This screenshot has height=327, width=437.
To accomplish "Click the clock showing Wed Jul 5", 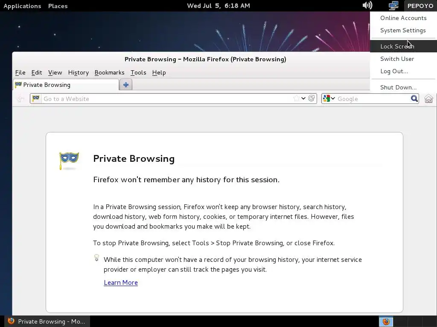I will pyautogui.click(x=218, y=6).
